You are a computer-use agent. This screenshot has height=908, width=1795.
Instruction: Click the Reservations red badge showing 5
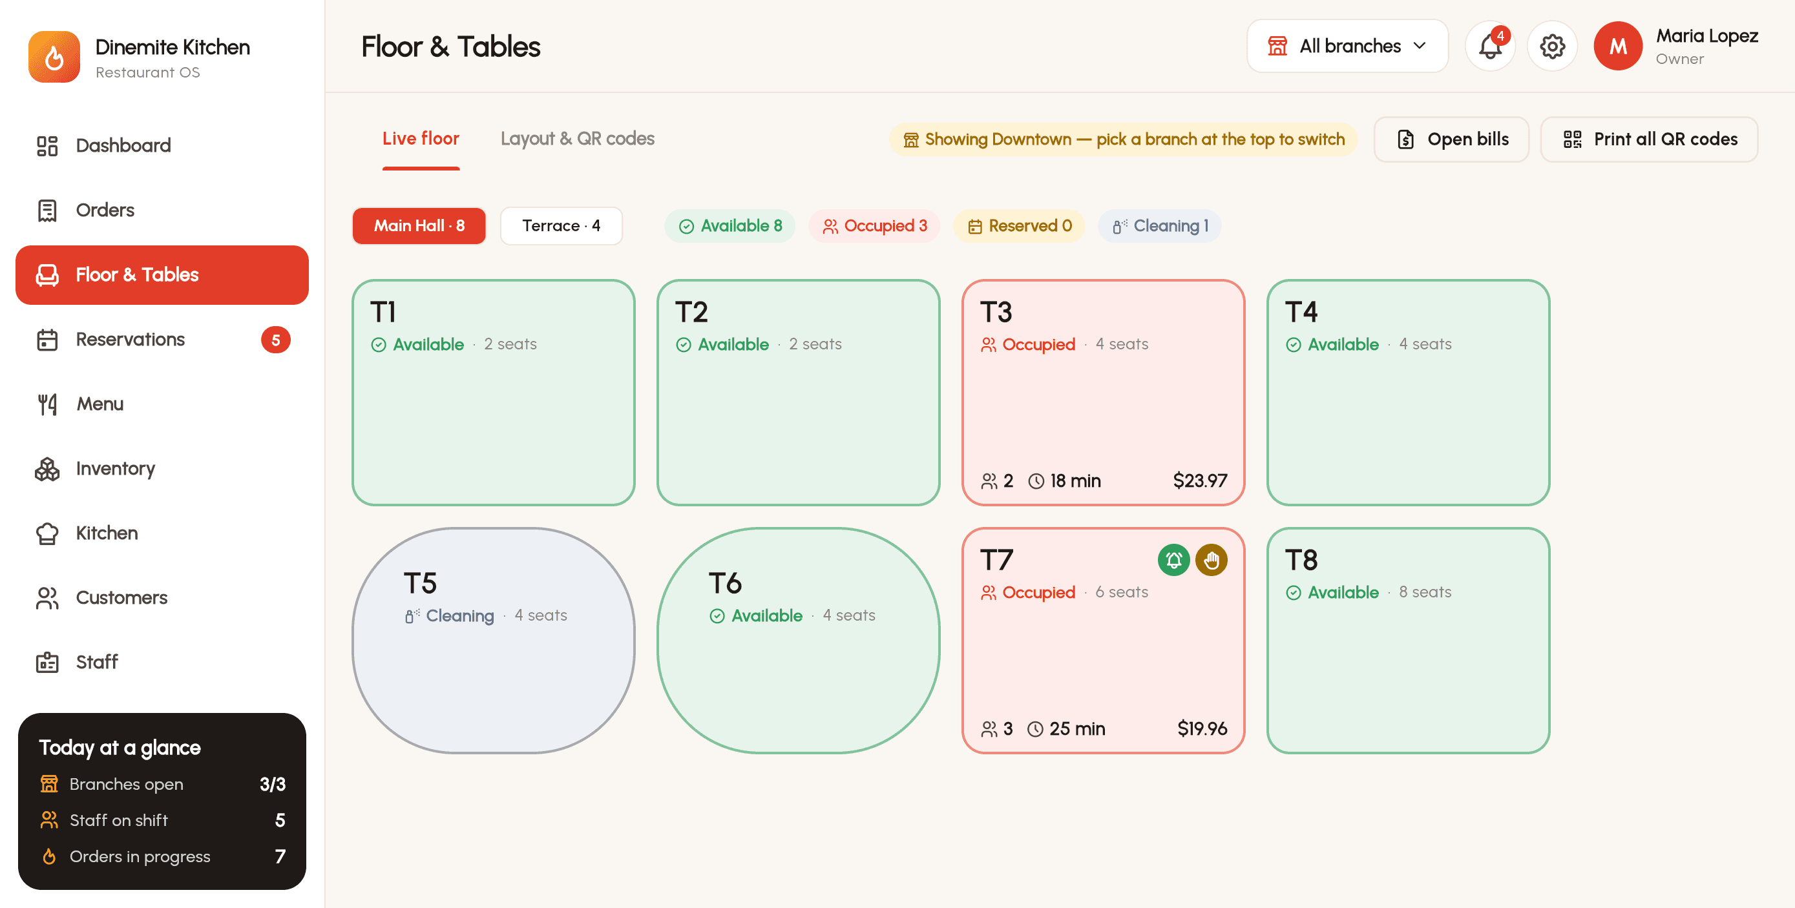point(276,340)
